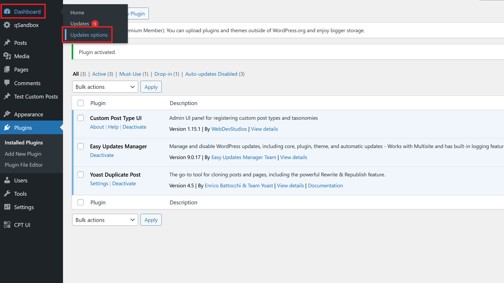Show All plugins filter
Image resolution: width=504 pixels, height=283 pixels.
point(76,74)
